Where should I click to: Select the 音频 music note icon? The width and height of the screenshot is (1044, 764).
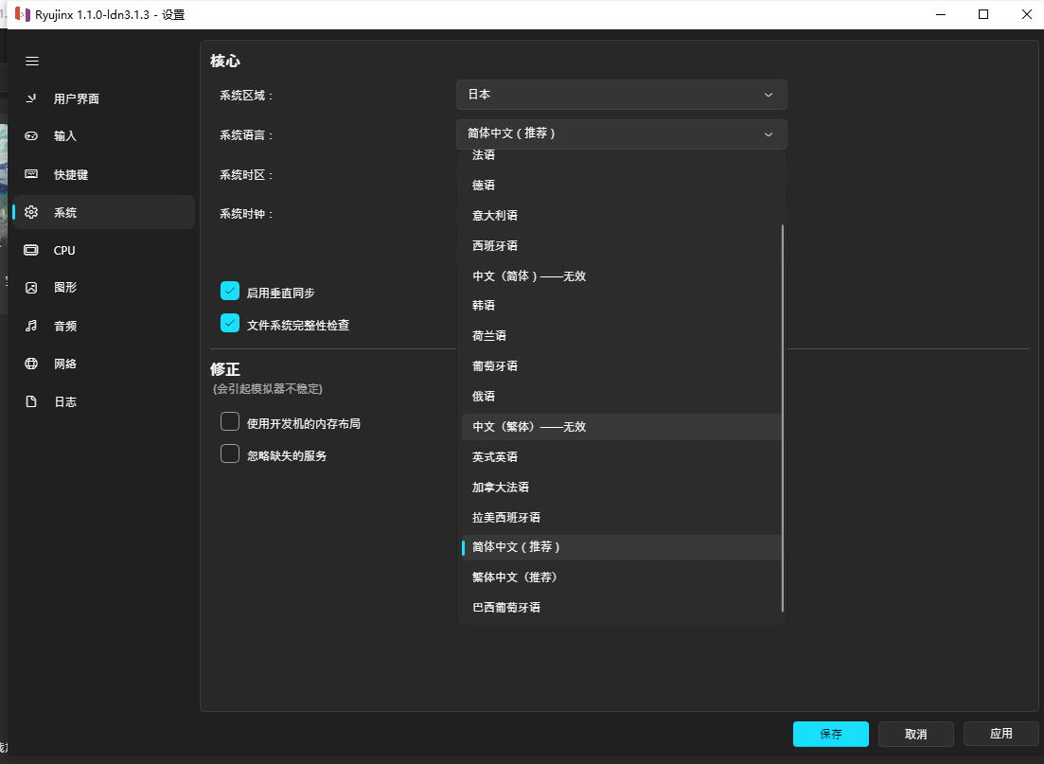(31, 326)
